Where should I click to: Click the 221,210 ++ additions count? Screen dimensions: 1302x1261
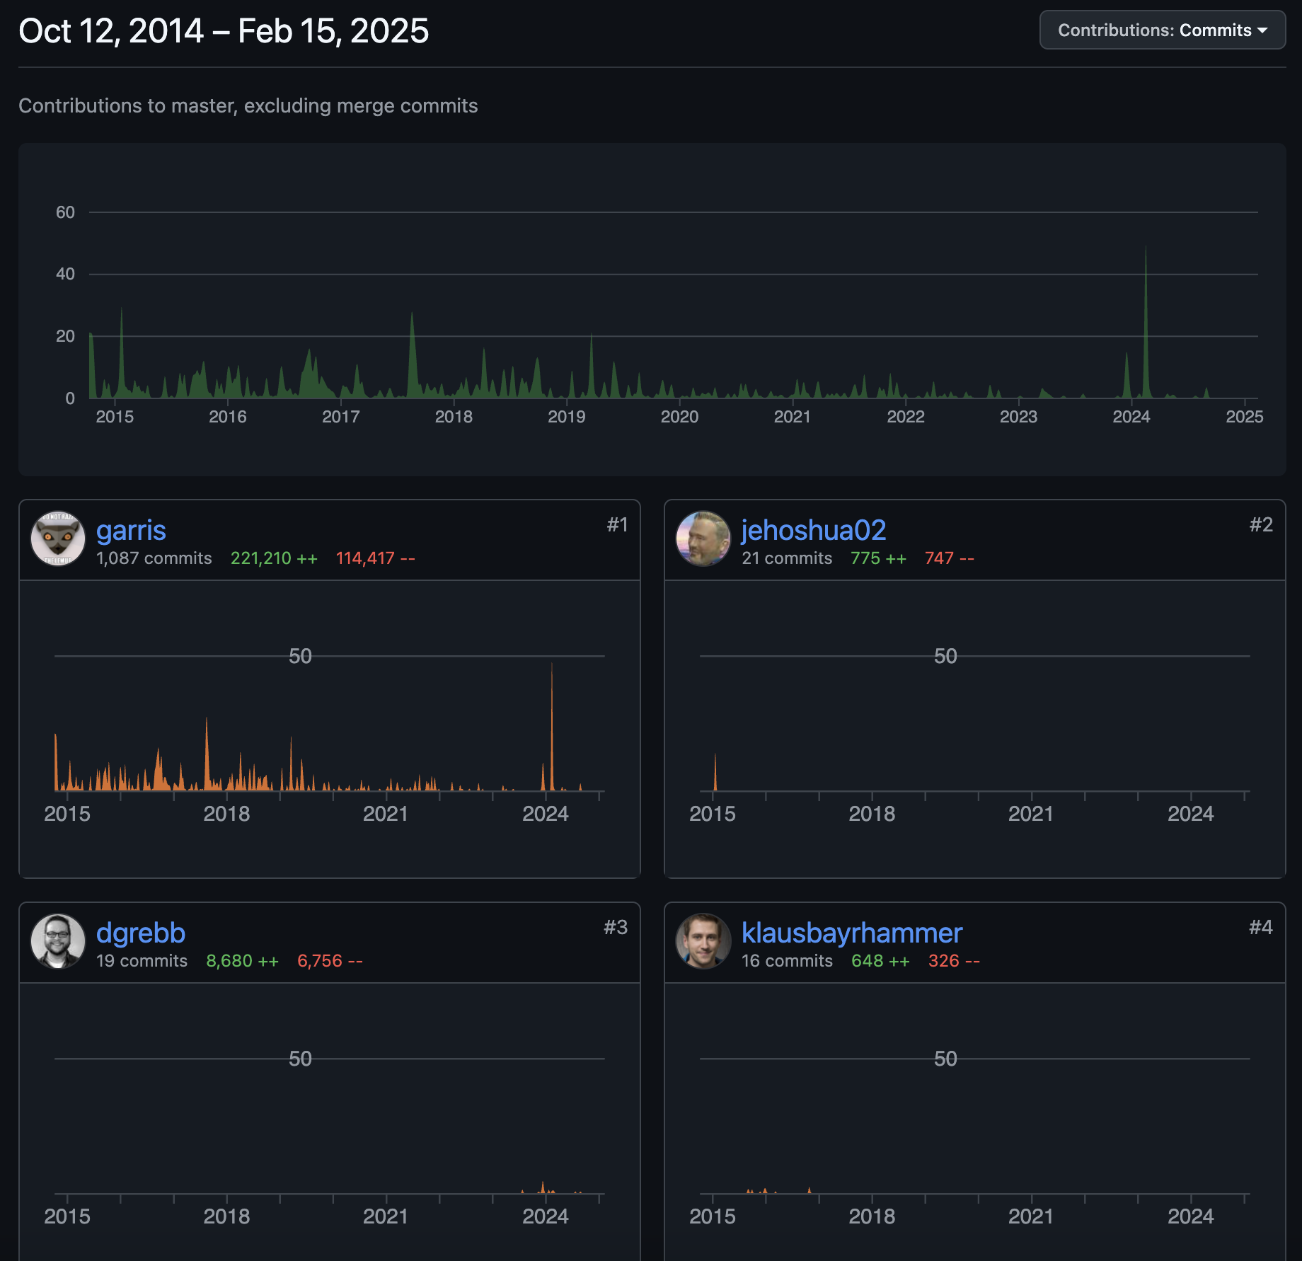(x=274, y=558)
